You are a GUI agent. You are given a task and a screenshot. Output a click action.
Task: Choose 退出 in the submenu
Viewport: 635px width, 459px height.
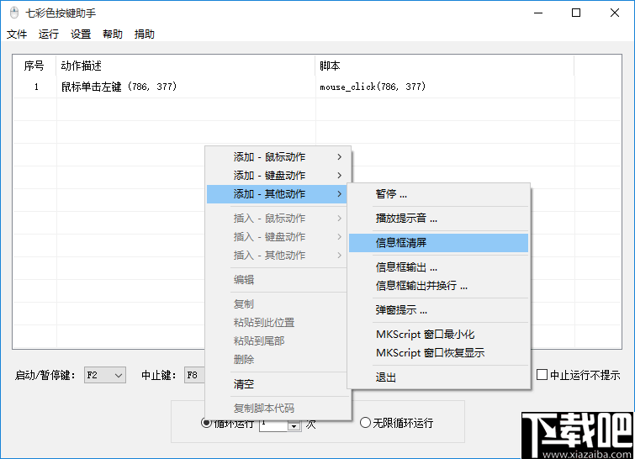click(438, 377)
